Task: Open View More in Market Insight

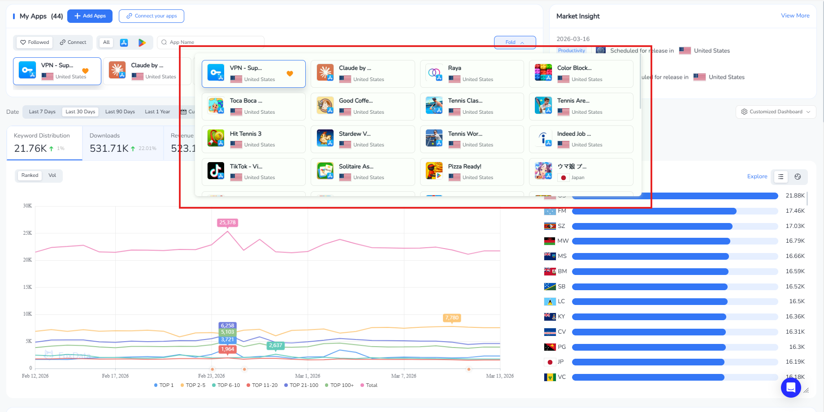Action: pos(795,16)
